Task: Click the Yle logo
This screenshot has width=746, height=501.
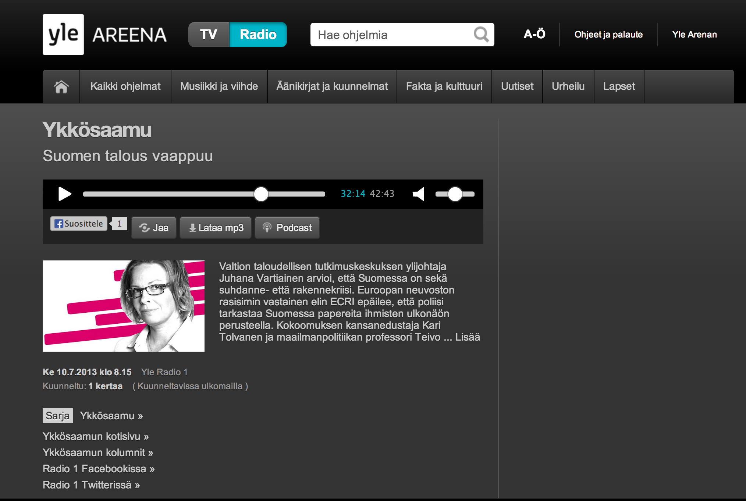Action: [x=63, y=35]
